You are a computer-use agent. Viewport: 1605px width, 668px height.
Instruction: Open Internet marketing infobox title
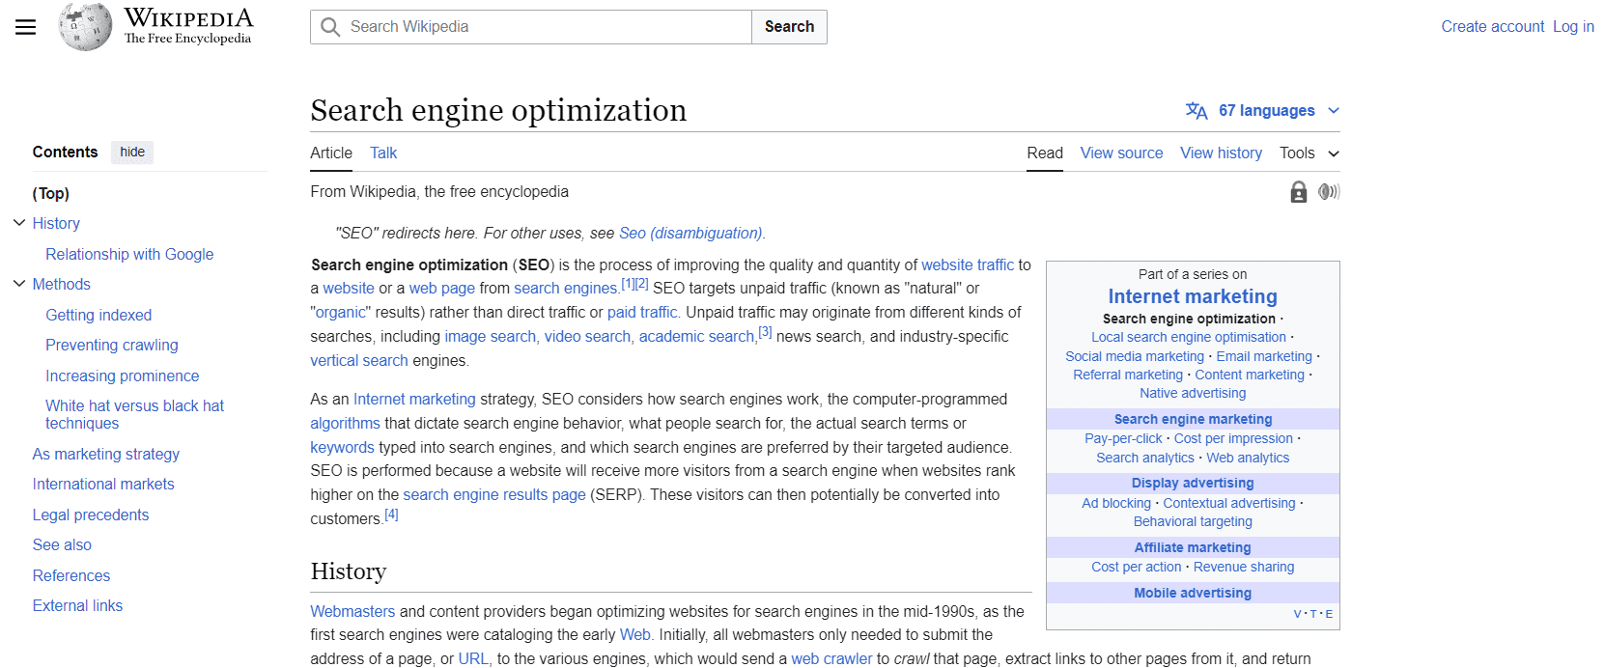1193,296
